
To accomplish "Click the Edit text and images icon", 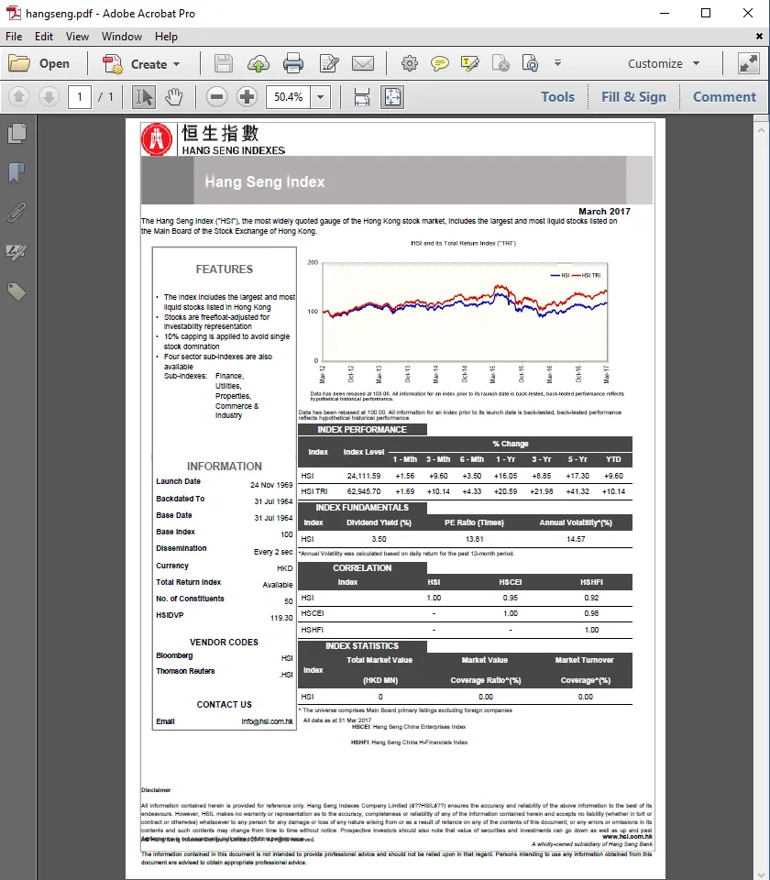I will [329, 63].
